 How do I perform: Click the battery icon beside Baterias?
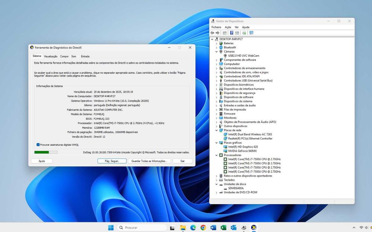point(221,43)
